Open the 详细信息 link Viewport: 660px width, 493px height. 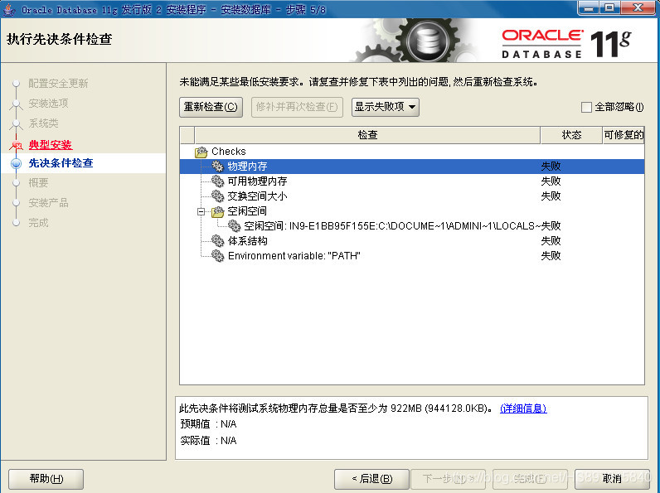(x=523, y=408)
